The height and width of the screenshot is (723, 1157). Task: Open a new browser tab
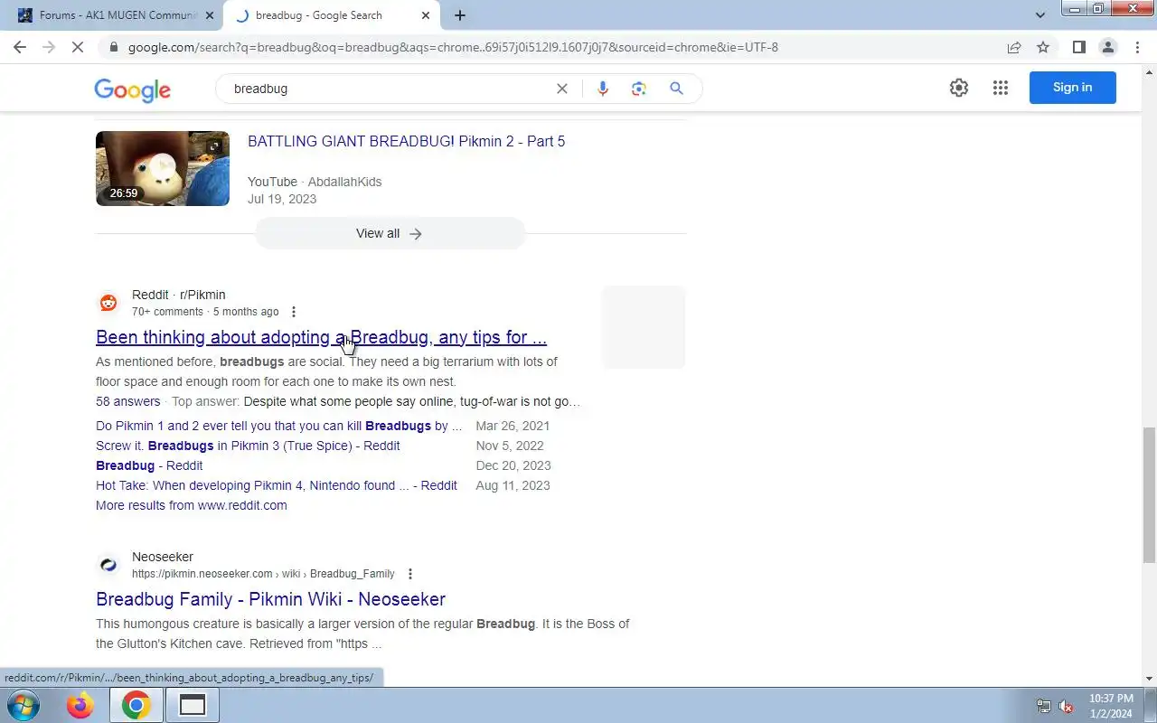coord(460,15)
